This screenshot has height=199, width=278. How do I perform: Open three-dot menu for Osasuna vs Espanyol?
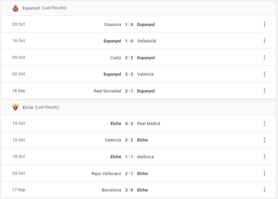tap(264, 25)
